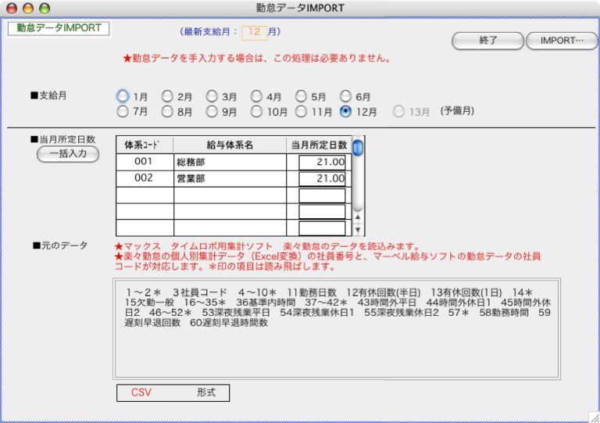Select the 2月 radio button

pos(167,96)
